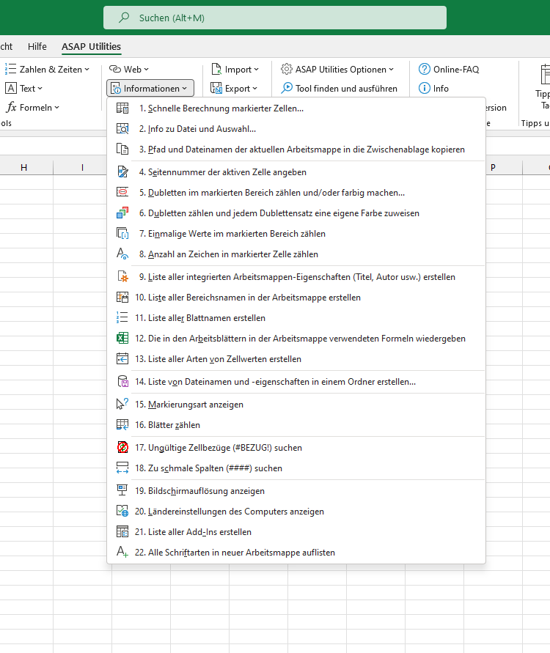This screenshot has height=653, width=550.
Task: Click the Arten von Zellwerten icon of item 13
Action: point(122,358)
